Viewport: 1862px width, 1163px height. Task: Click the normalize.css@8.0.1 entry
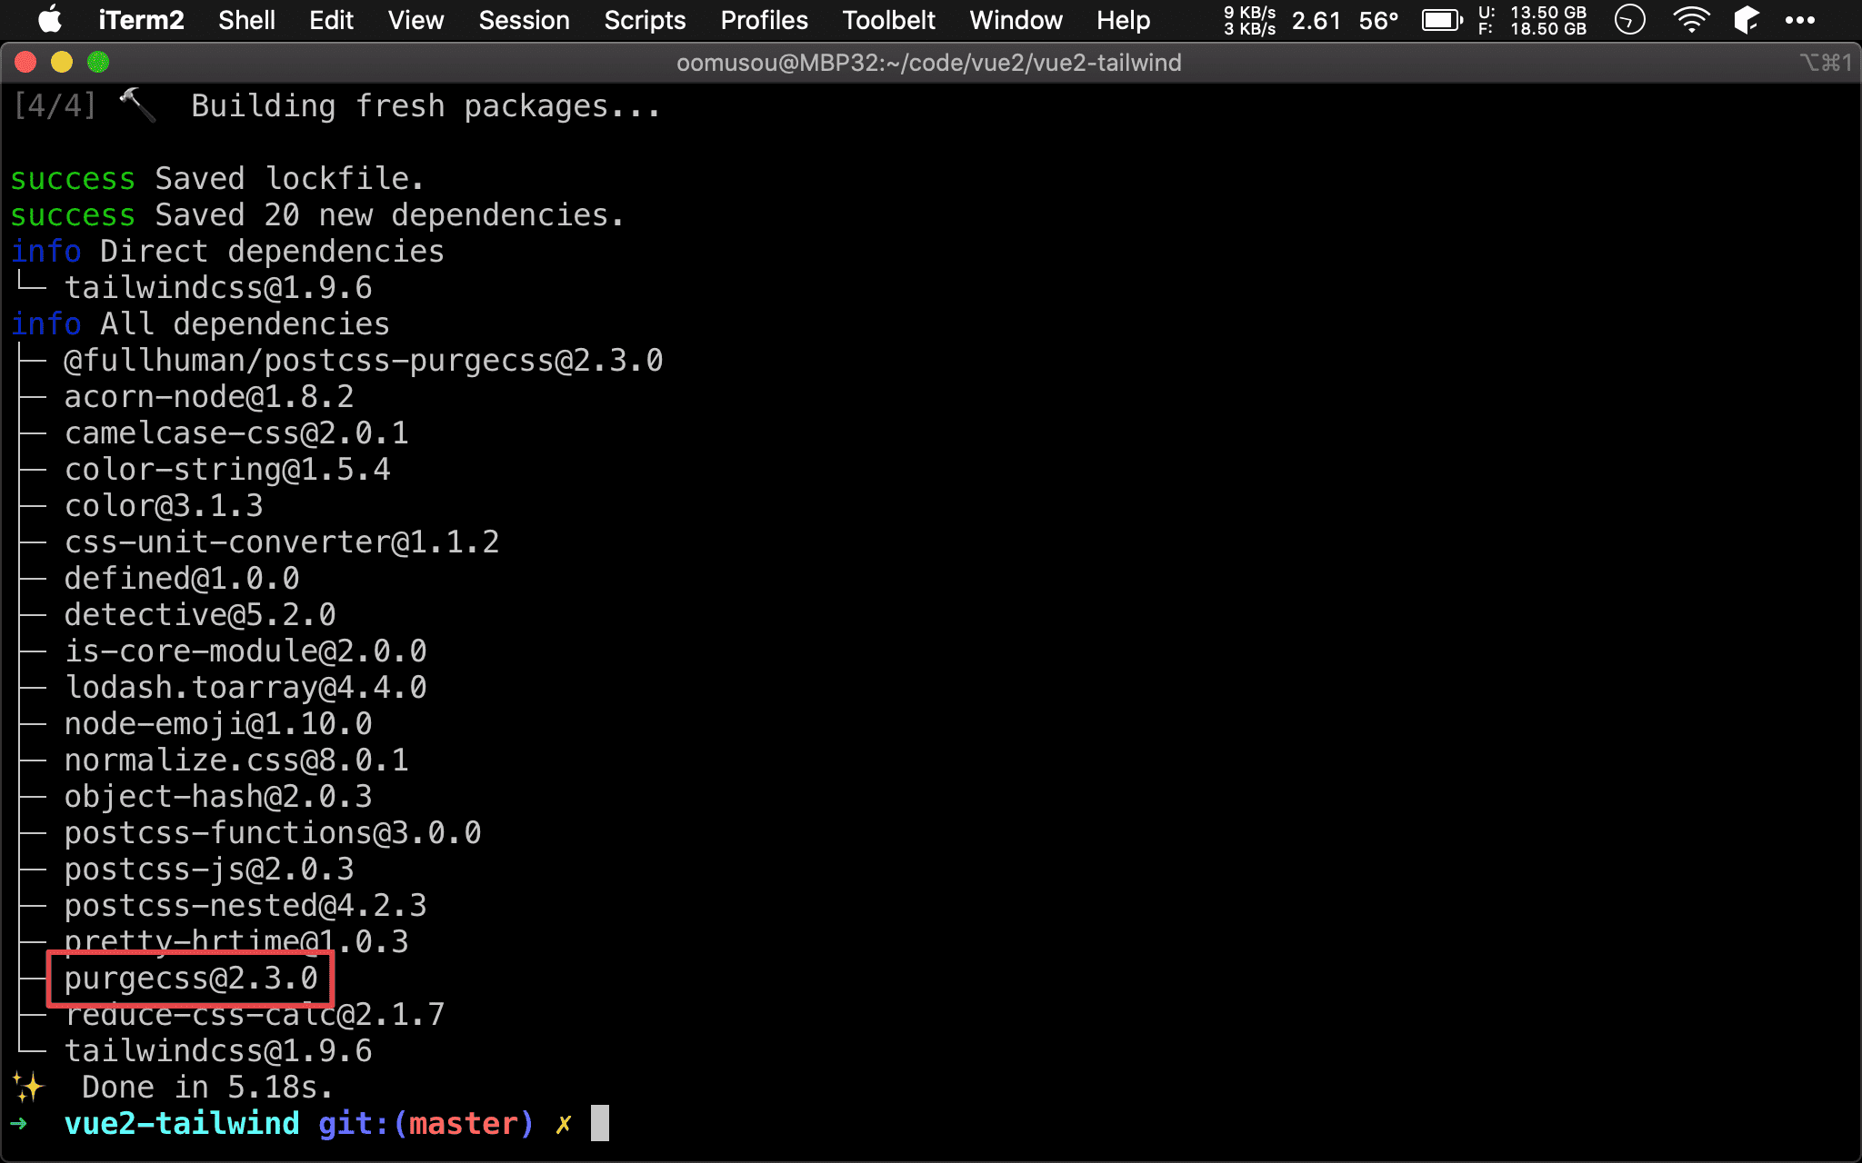click(x=236, y=760)
